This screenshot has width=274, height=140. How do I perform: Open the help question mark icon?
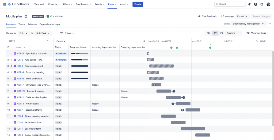[x=256, y=4]
